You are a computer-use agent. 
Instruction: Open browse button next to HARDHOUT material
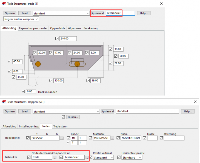click(x=113, y=138)
